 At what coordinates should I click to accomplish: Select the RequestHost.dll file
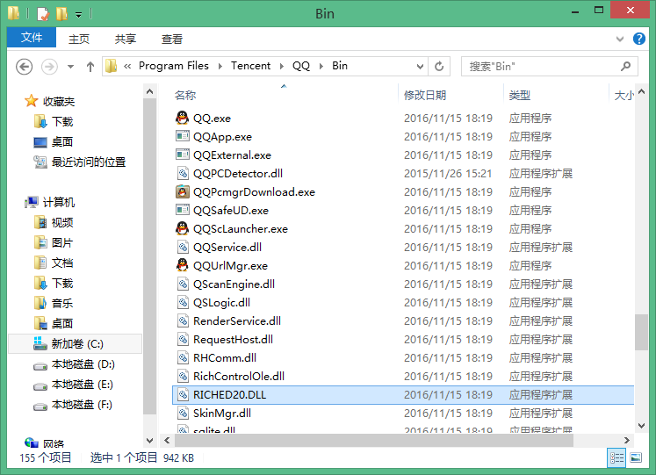pyautogui.click(x=403, y=340)
